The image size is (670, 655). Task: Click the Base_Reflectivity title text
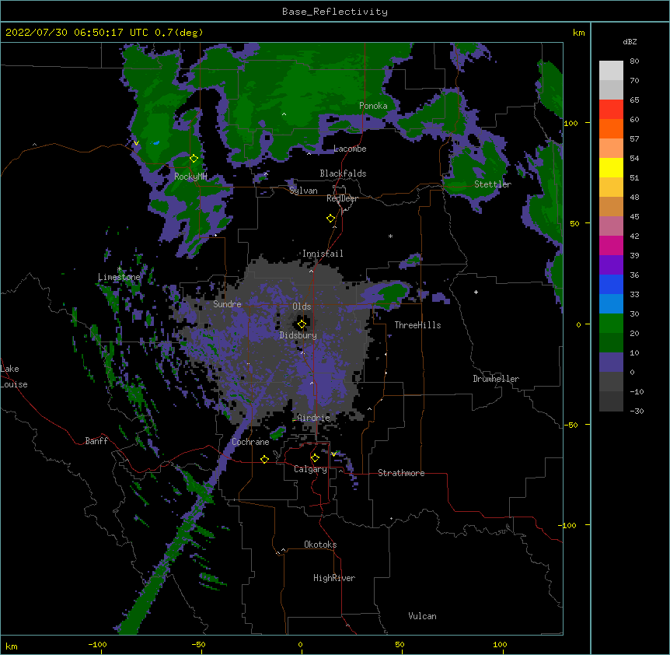click(x=335, y=12)
